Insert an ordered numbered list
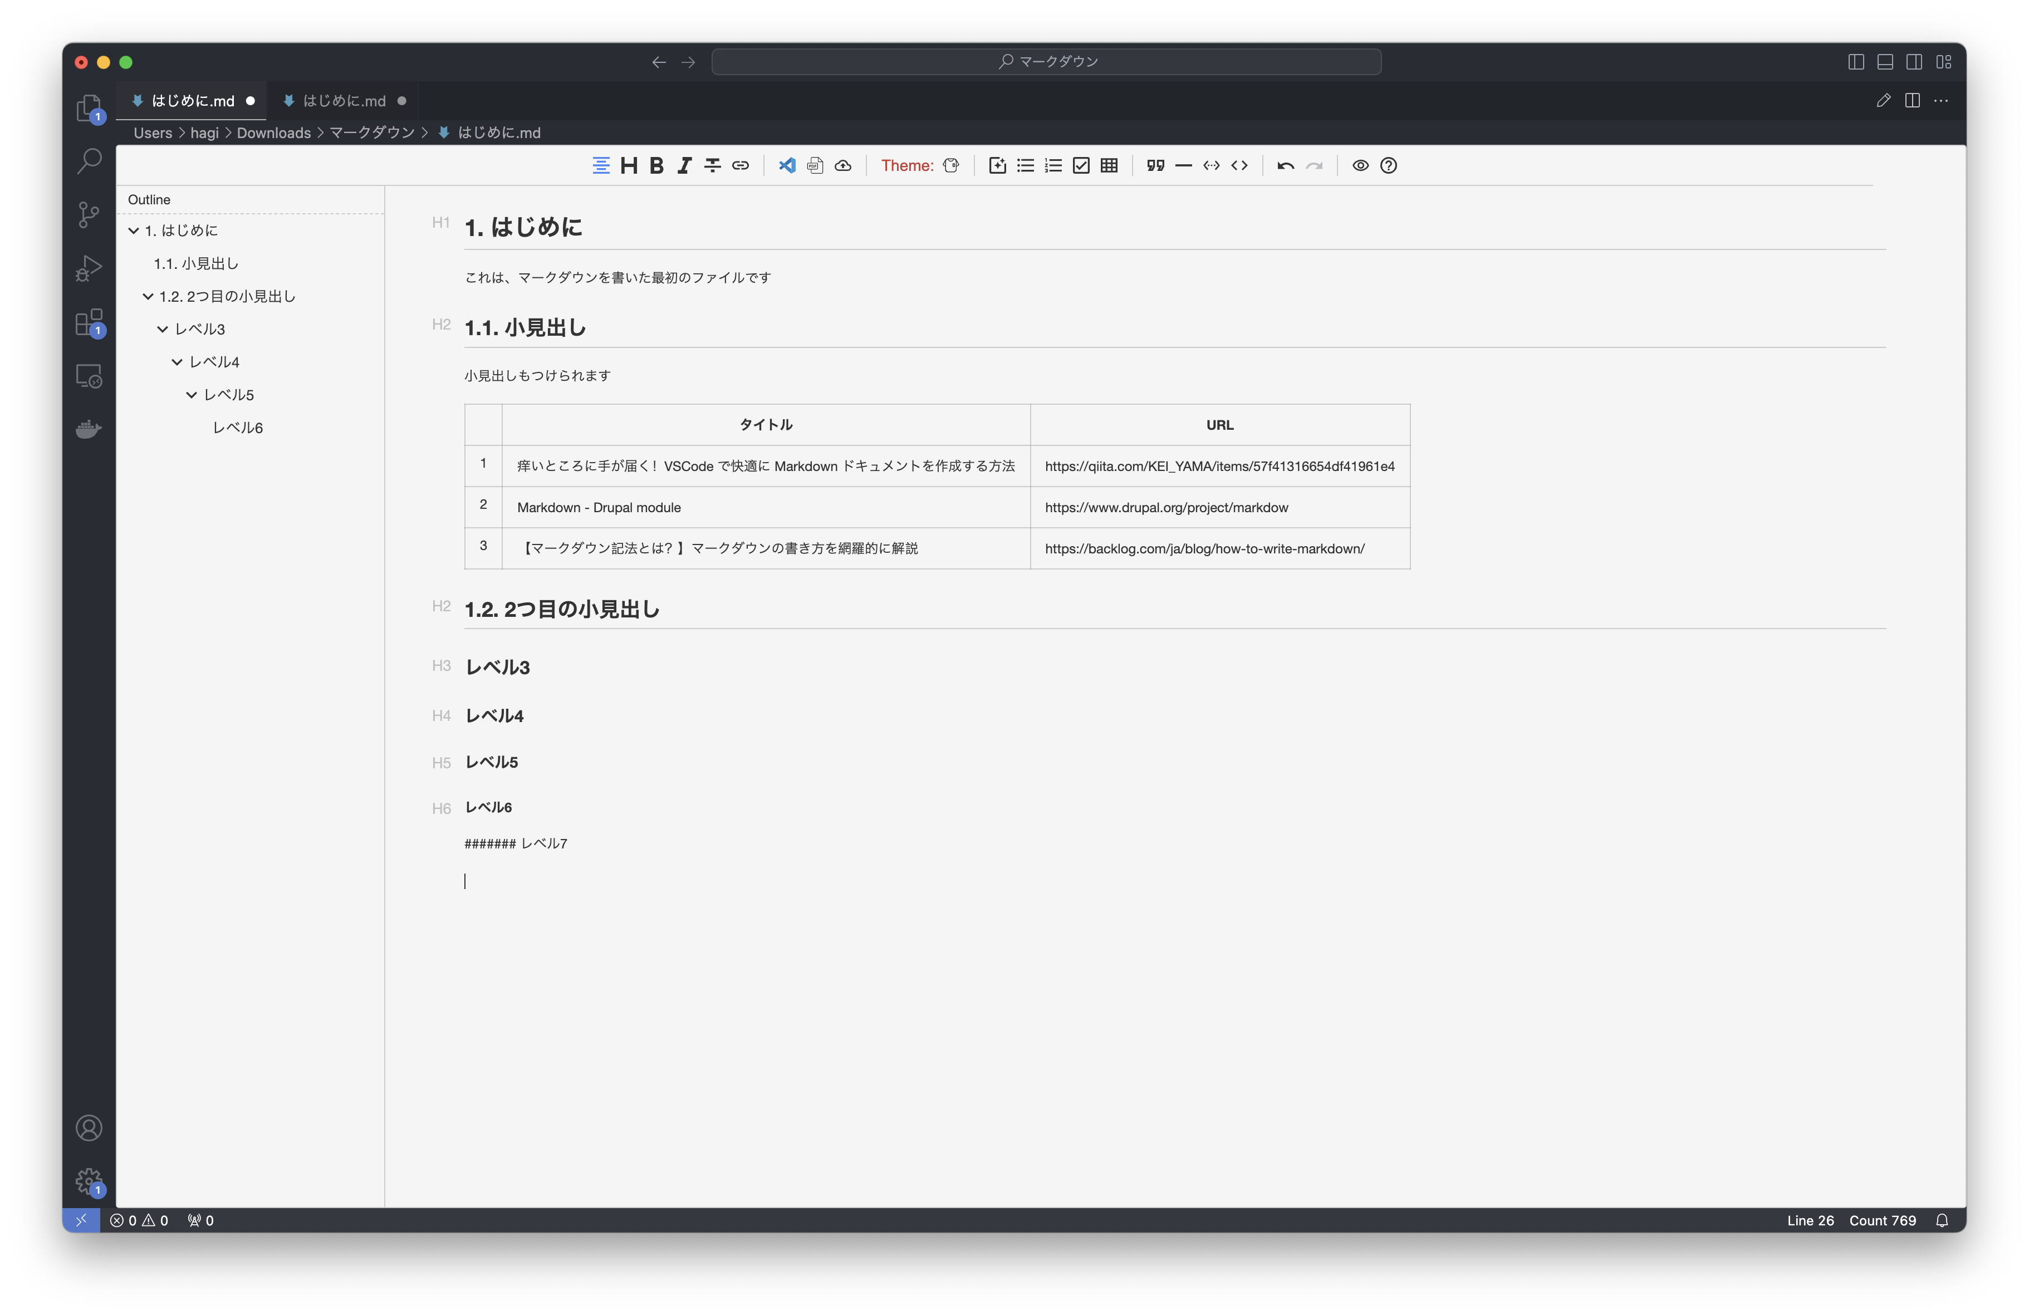 [1053, 165]
